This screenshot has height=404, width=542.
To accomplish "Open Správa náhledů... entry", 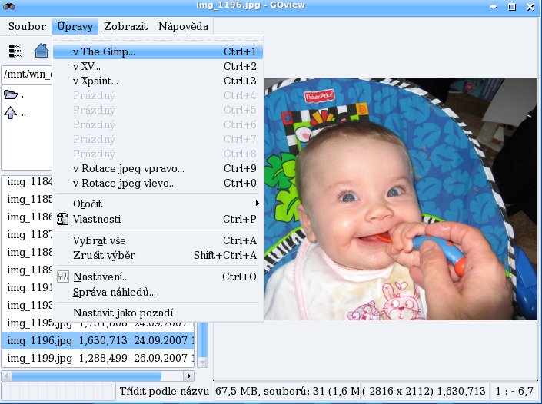I will 158,292.
